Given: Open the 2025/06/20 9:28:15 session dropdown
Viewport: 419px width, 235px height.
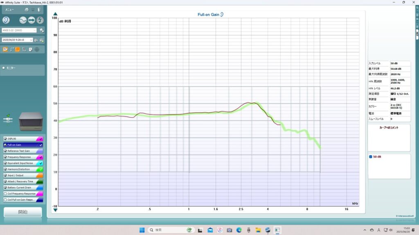Looking at the screenshot, I should (x=17, y=40).
